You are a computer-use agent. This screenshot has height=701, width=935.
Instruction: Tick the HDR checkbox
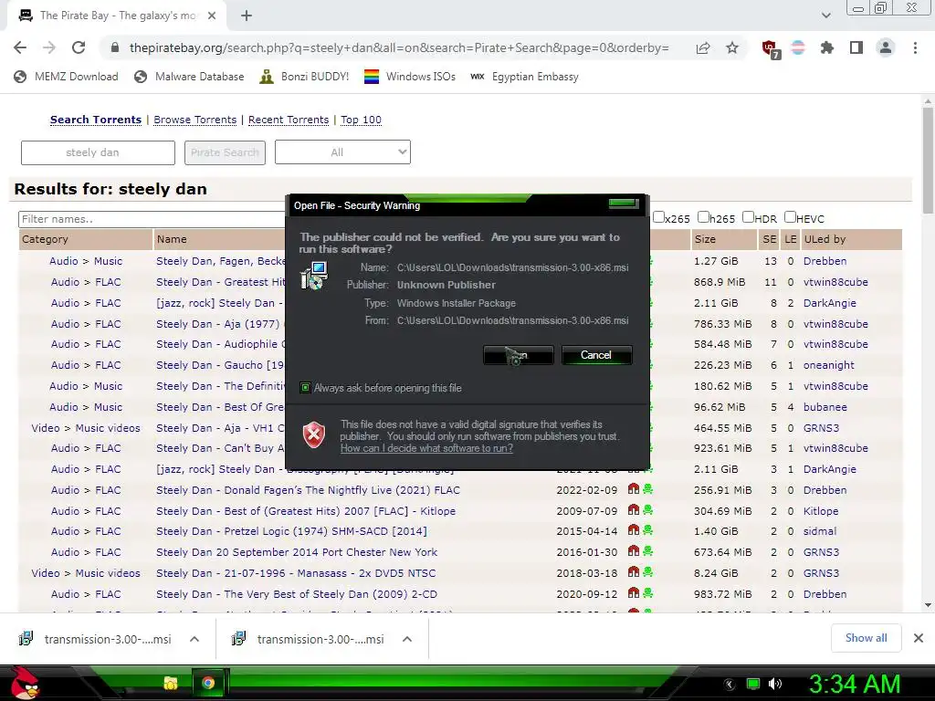748,217
